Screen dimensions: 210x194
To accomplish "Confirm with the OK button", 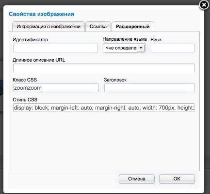I will 177,179.
